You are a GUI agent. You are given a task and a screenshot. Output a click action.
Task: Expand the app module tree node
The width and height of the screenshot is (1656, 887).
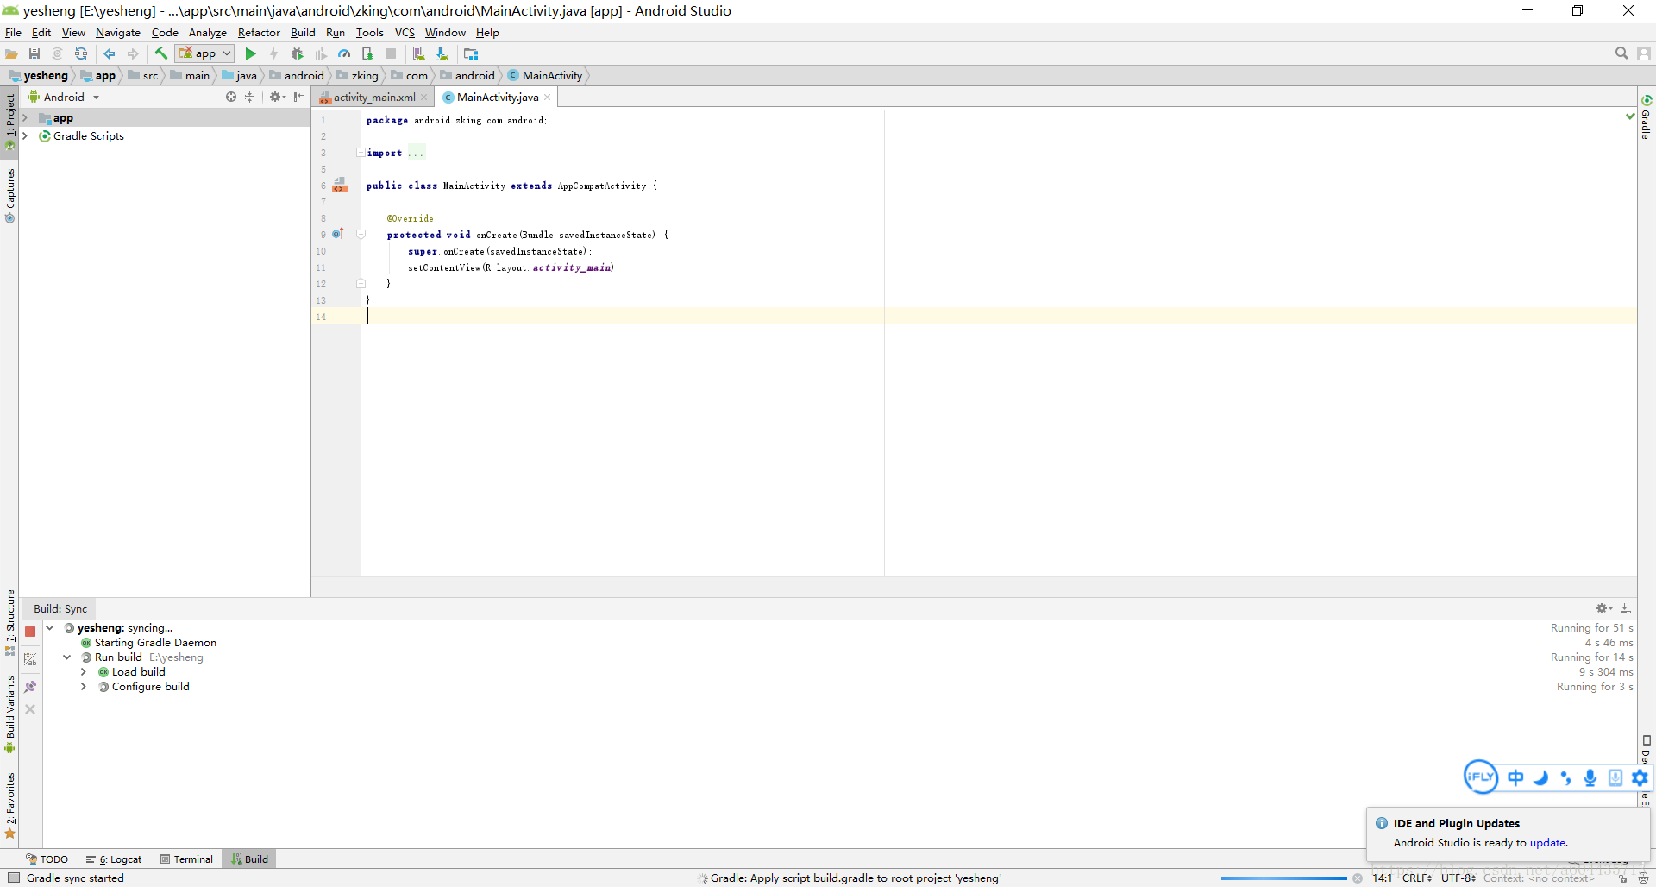click(x=25, y=118)
